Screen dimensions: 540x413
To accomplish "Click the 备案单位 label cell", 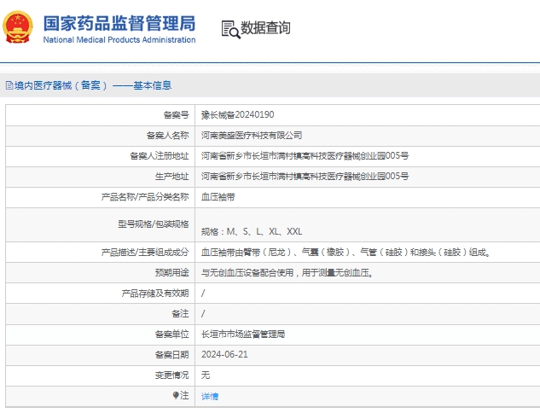I will coord(100,334).
